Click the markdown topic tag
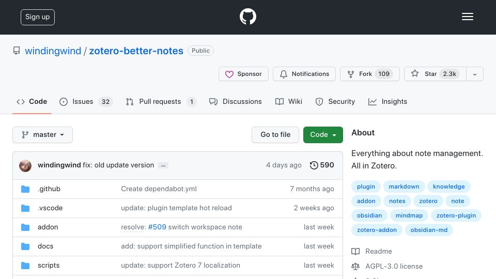This screenshot has height=279, width=496. point(404,187)
